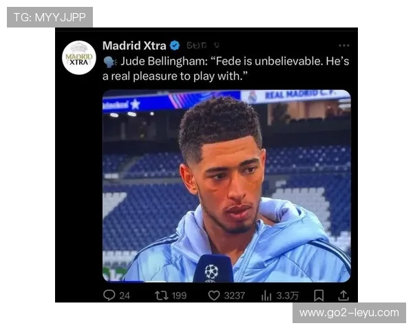Click the Madrid Xtra account name

tap(134, 46)
